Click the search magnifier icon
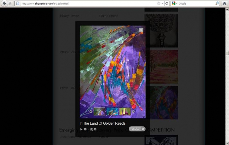Viewport: 229px width, 145px height. (x=217, y=3)
